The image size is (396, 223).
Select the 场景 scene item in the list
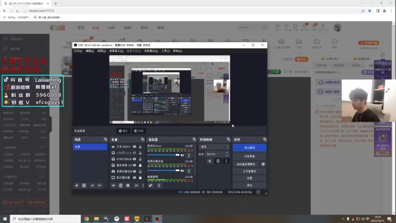(90, 147)
